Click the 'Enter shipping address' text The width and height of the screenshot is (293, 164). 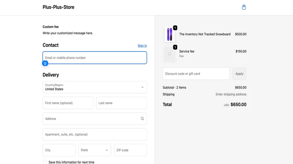point(231,94)
